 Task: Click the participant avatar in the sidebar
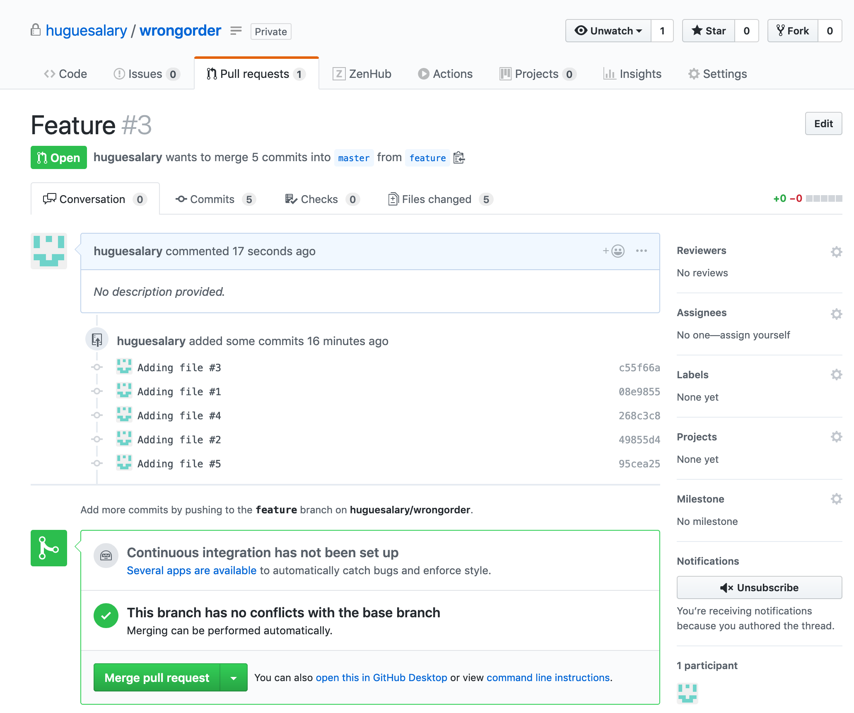(x=687, y=693)
